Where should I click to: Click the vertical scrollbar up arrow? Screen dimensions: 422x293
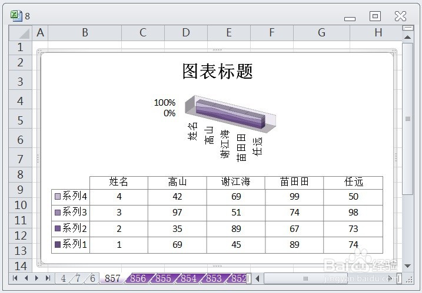point(408,37)
